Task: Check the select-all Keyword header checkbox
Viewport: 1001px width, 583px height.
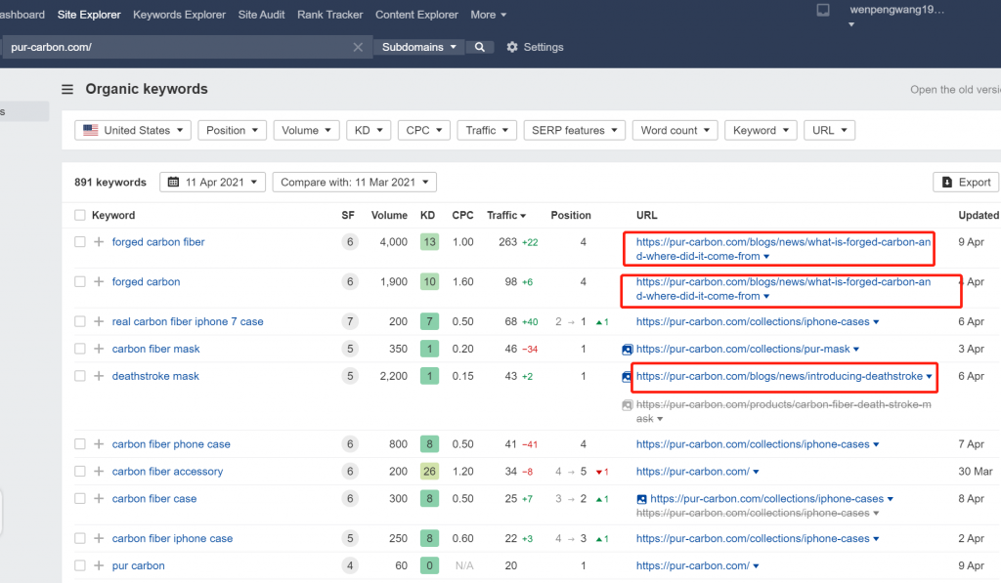Action: tap(80, 215)
